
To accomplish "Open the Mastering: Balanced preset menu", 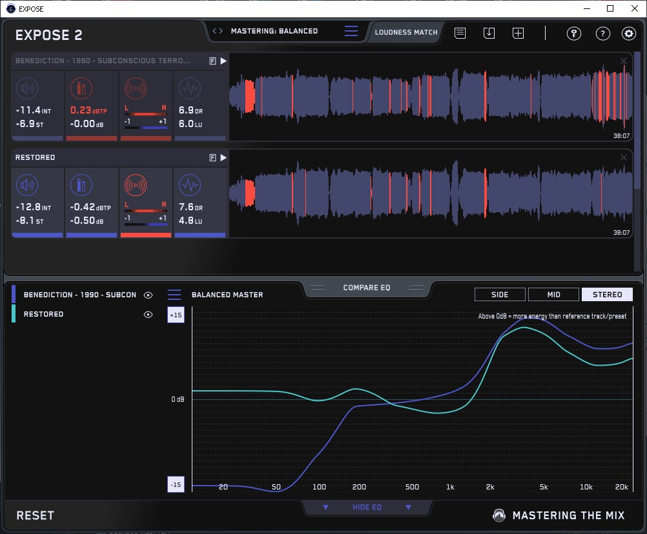I will [274, 31].
